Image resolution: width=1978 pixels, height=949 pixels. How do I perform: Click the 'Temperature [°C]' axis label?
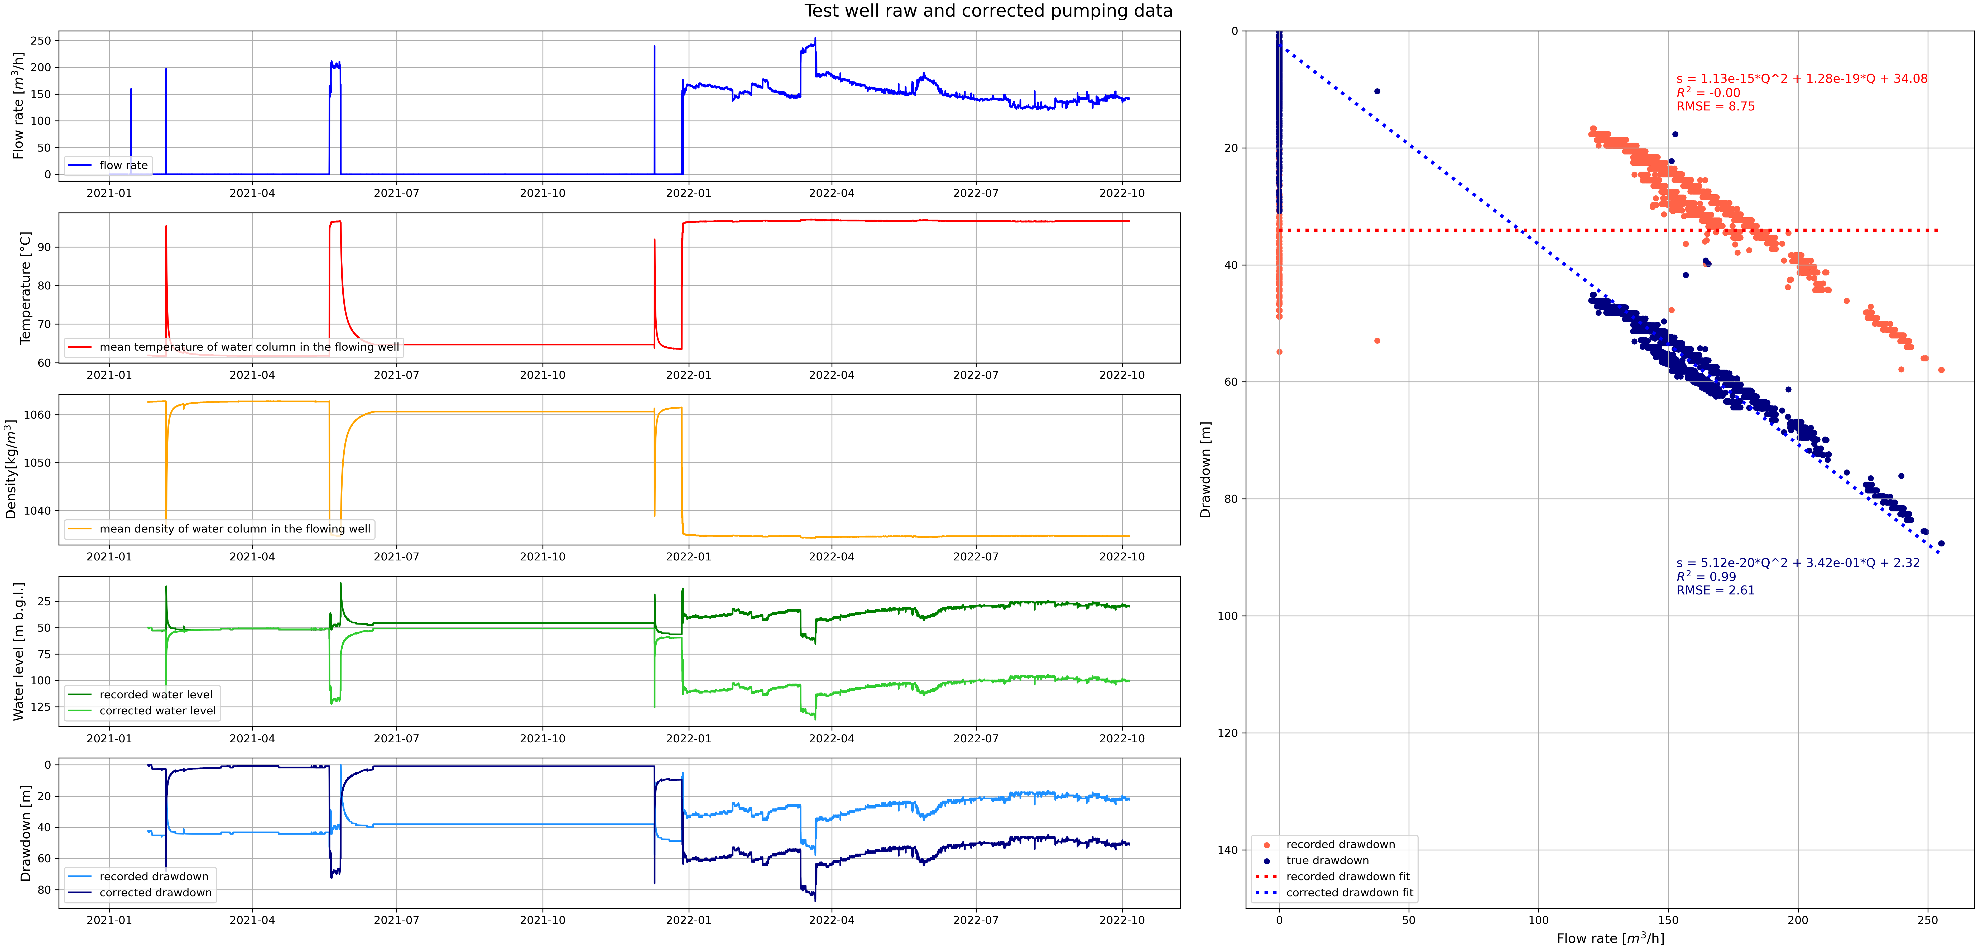[25, 288]
